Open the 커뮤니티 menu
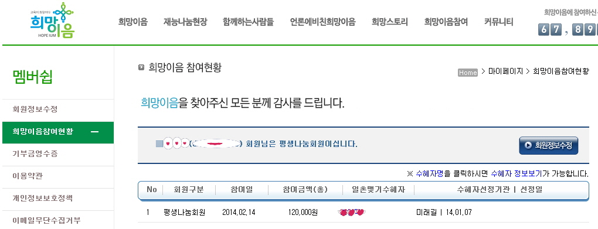The image size is (598, 229). click(499, 22)
